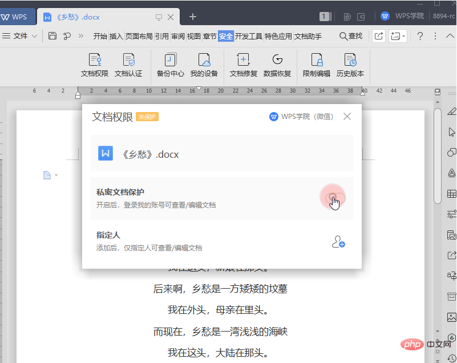Open a new tab with plus button
Screen dimensions: 457x363
pyautogui.click(x=193, y=17)
